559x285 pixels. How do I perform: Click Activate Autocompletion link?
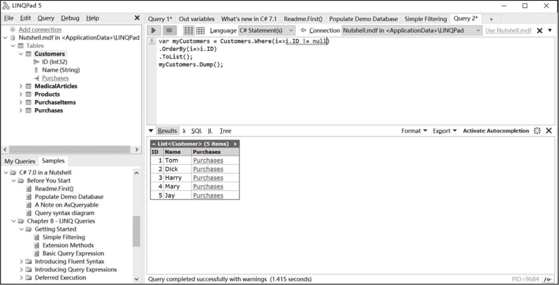point(496,131)
